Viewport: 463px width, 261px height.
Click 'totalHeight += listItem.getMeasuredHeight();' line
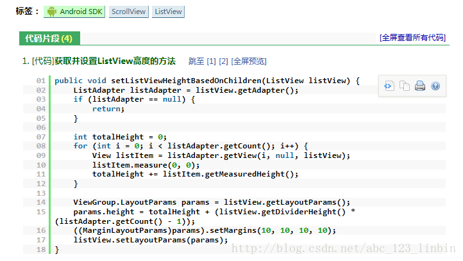pyautogui.click(x=195, y=175)
